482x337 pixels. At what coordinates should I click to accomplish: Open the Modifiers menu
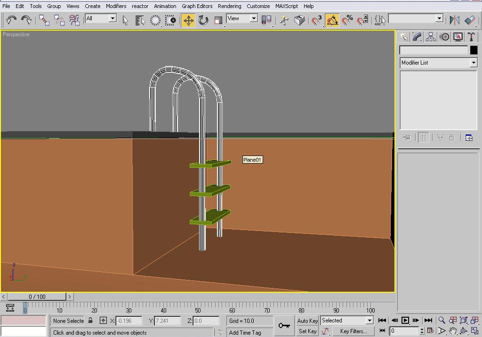pyautogui.click(x=116, y=6)
